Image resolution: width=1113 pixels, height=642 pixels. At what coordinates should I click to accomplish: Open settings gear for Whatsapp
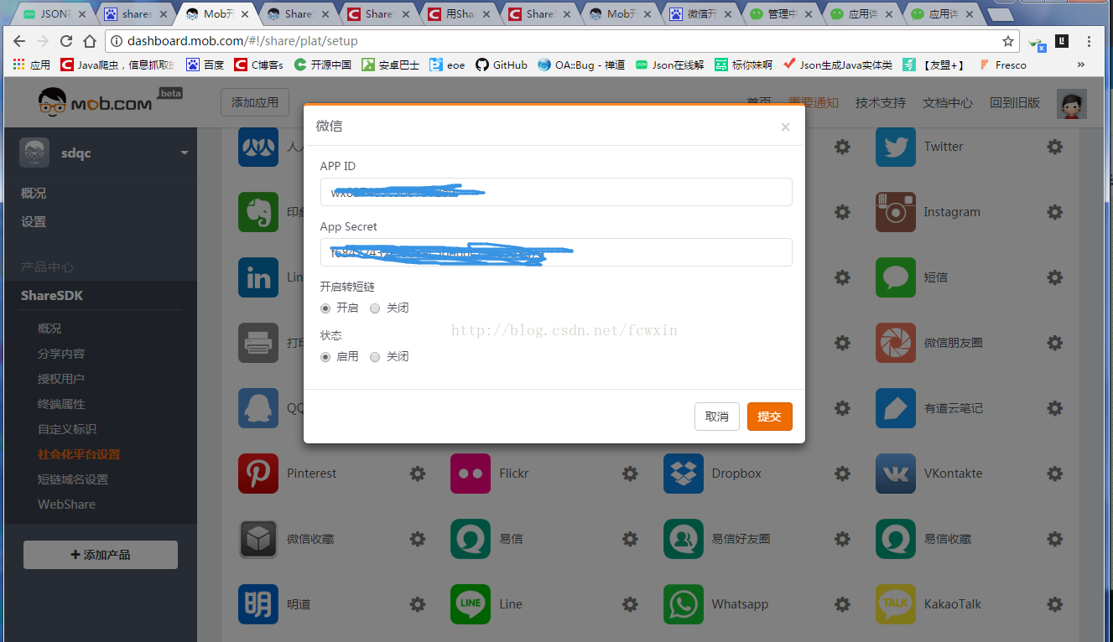[x=842, y=604]
